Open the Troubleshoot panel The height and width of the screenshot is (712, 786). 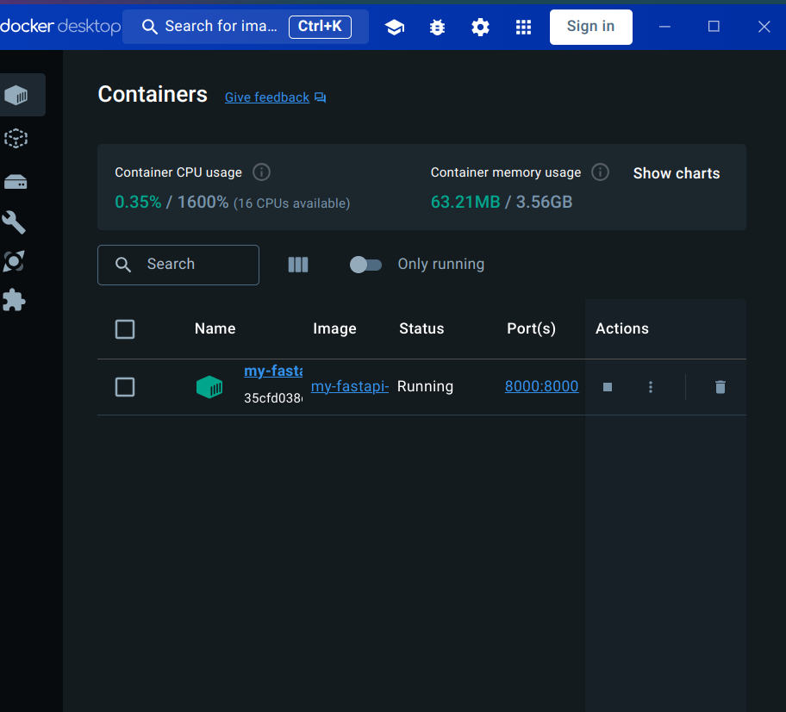[x=437, y=27]
